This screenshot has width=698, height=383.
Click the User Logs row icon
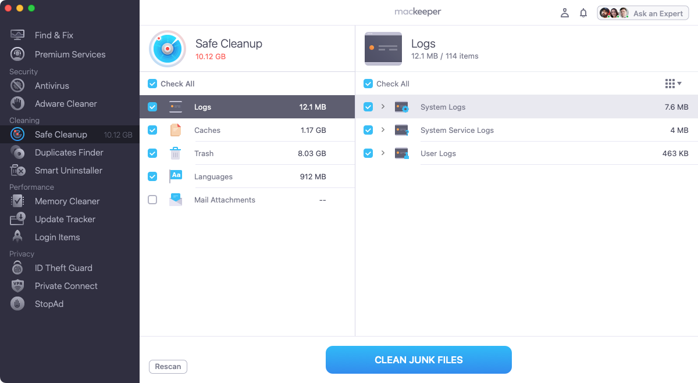click(402, 153)
